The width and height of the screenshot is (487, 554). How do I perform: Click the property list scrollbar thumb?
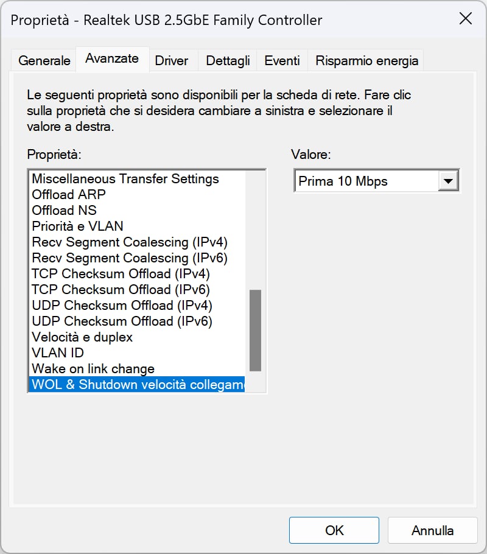[x=255, y=331]
